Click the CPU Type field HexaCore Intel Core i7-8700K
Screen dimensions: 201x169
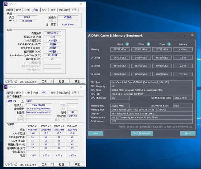coord(151,82)
